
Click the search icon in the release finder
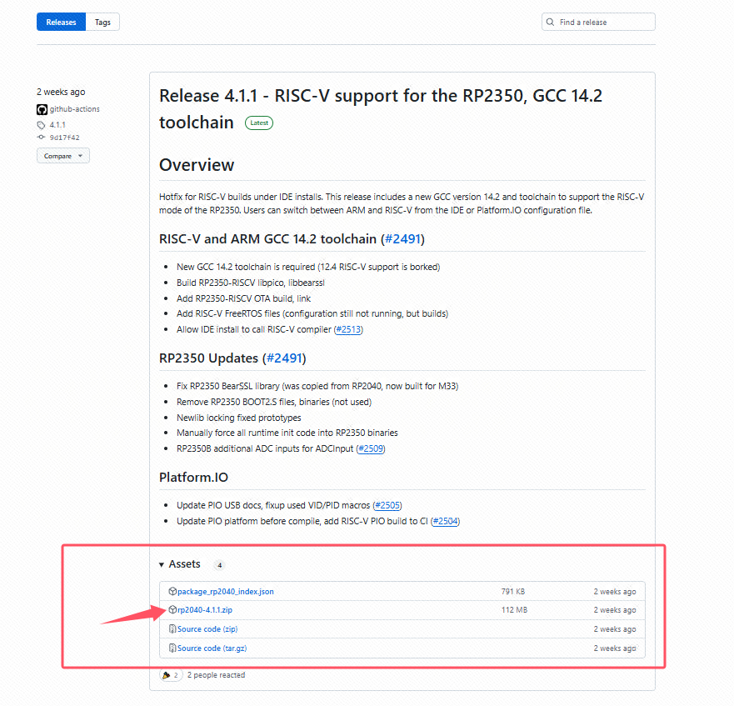552,23
